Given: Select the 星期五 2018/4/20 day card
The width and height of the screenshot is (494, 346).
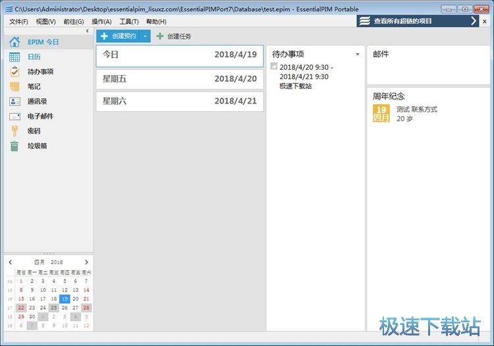Looking at the screenshot, I should coord(180,79).
